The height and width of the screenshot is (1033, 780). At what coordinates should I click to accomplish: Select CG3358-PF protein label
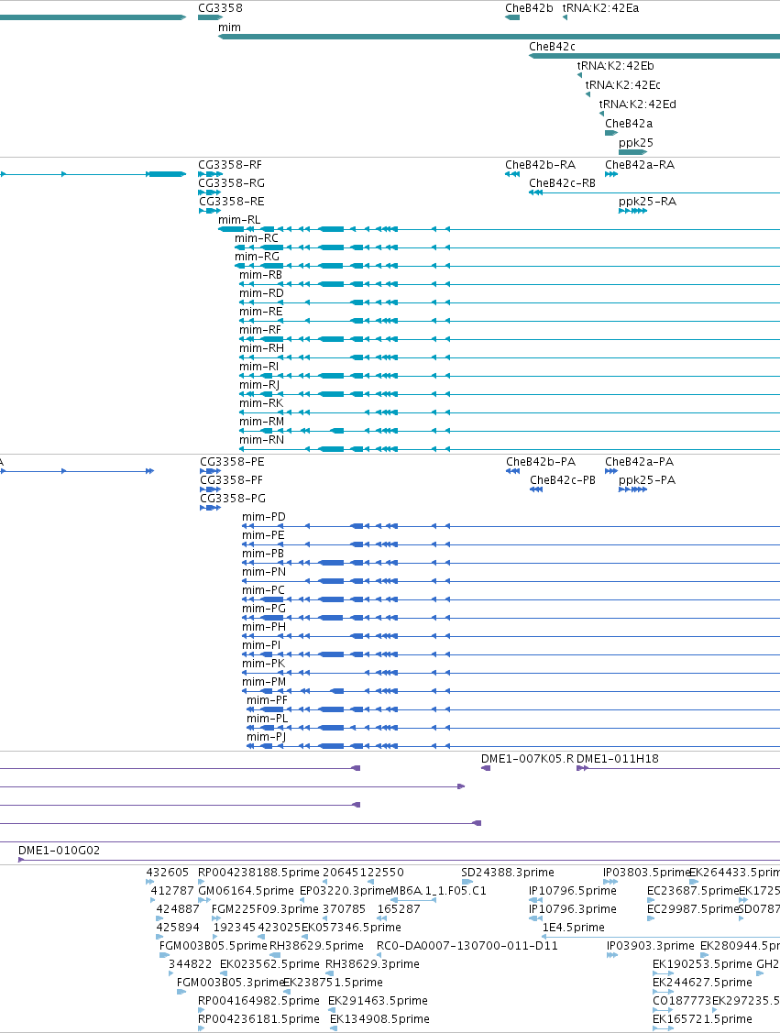[231, 480]
